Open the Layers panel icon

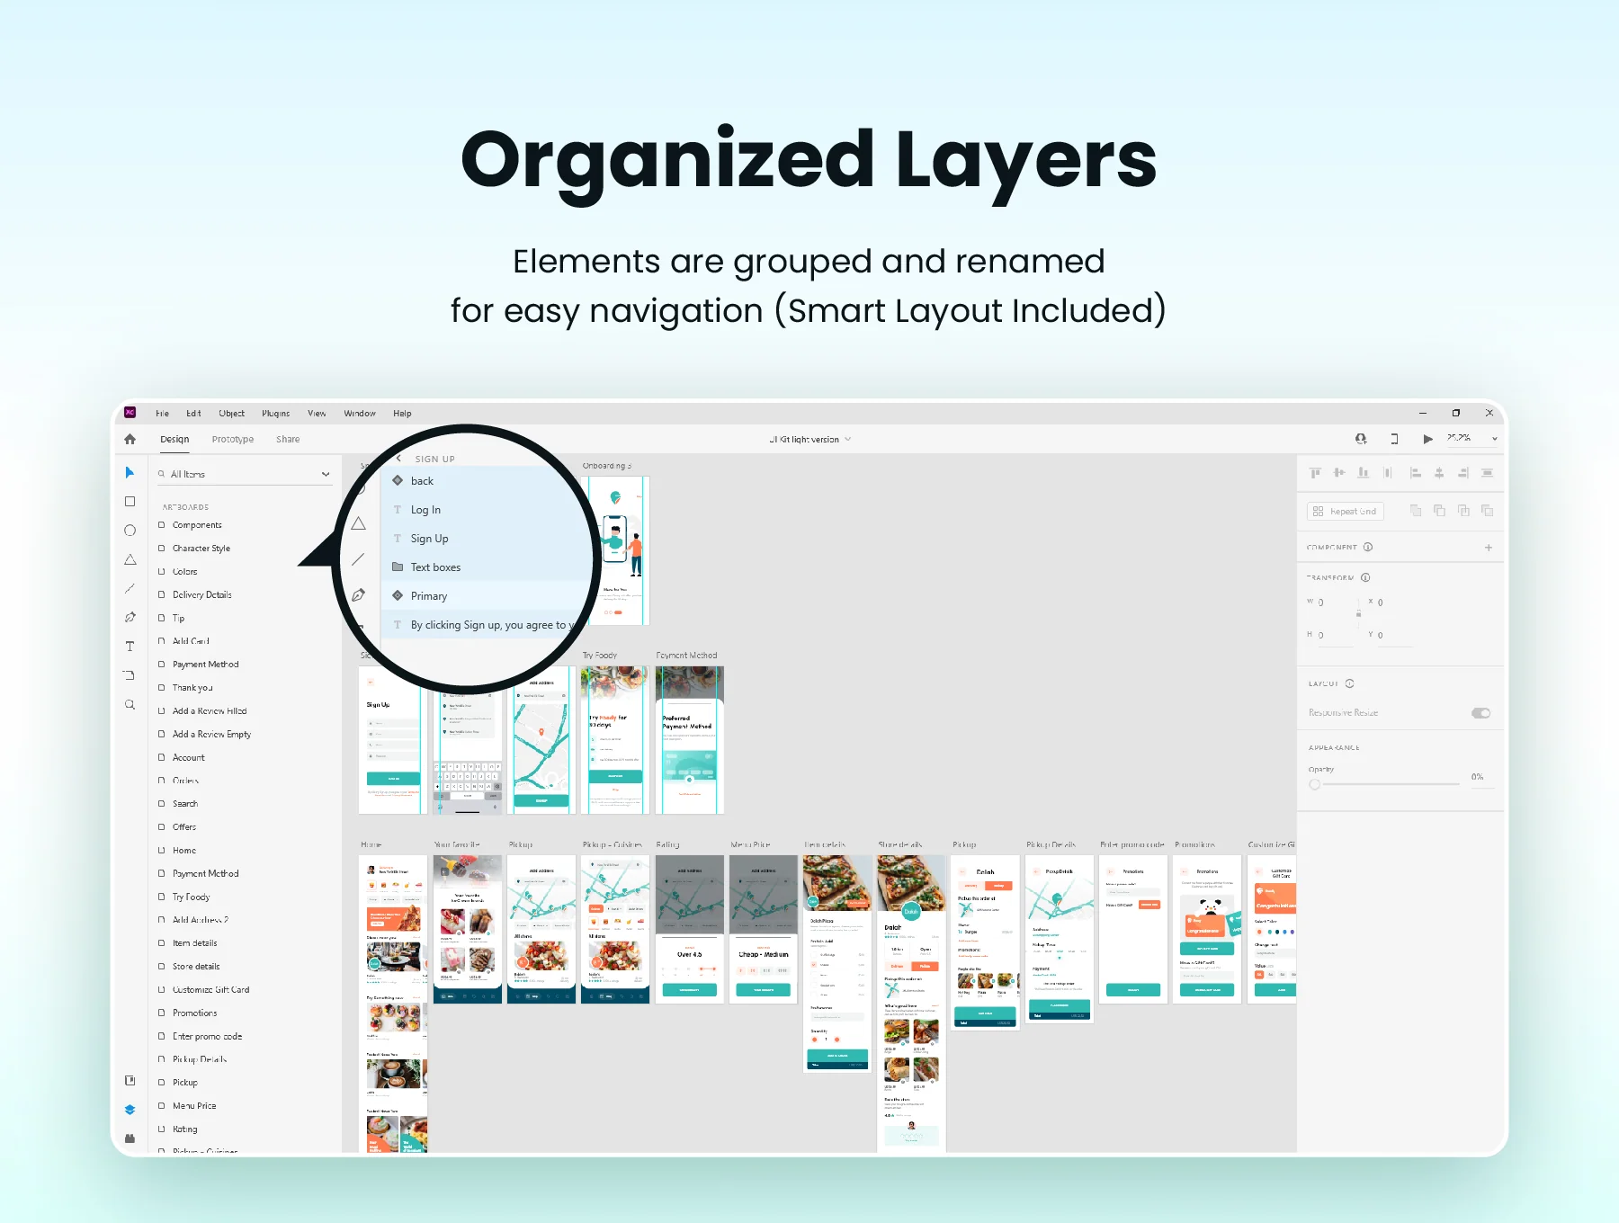(130, 1110)
